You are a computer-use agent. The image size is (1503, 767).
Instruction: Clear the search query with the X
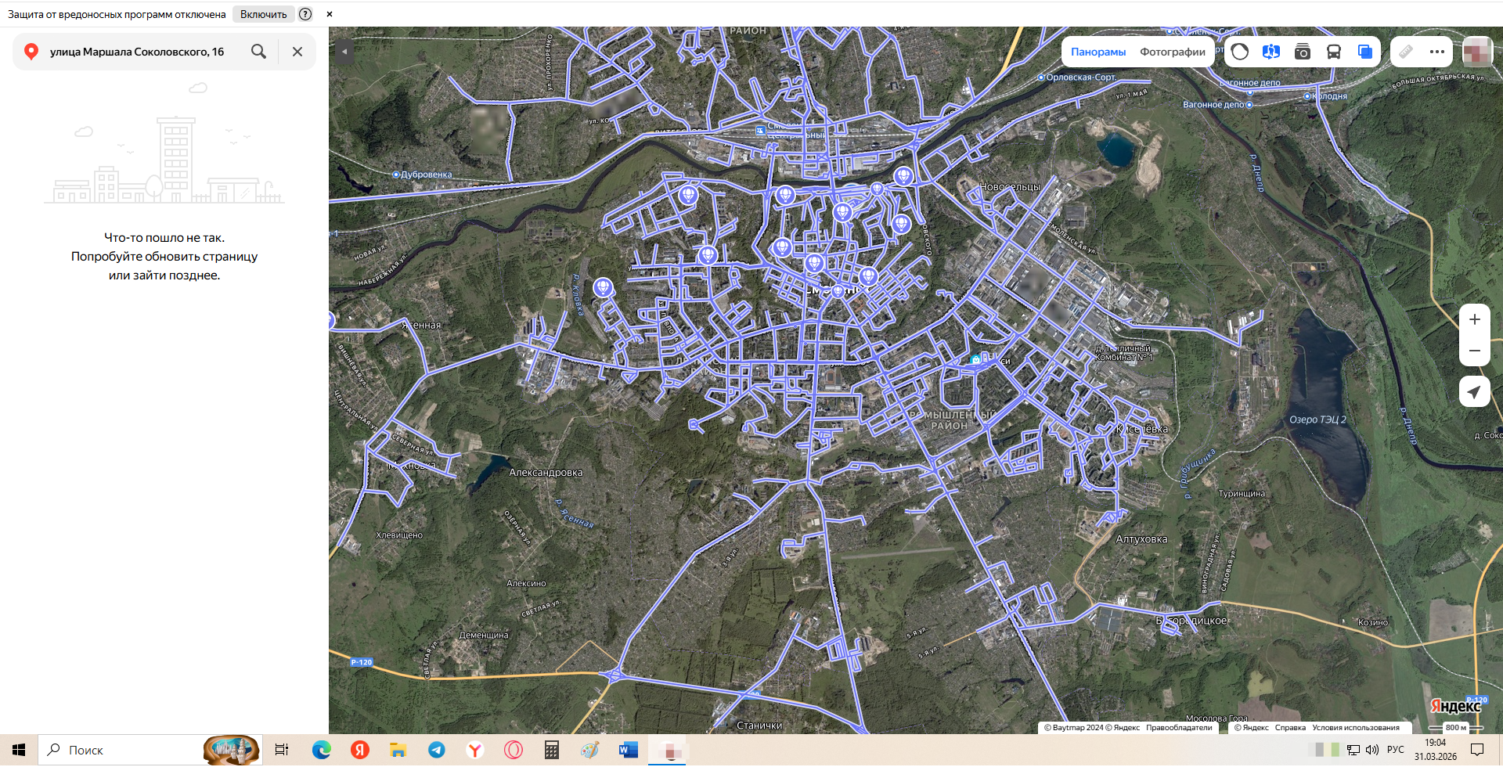click(297, 52)
